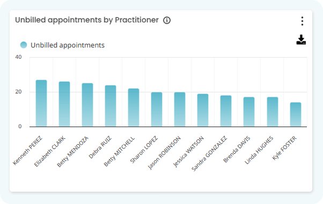Download the chart data using the download icon

pyautogui.click(x=301, y=40)
